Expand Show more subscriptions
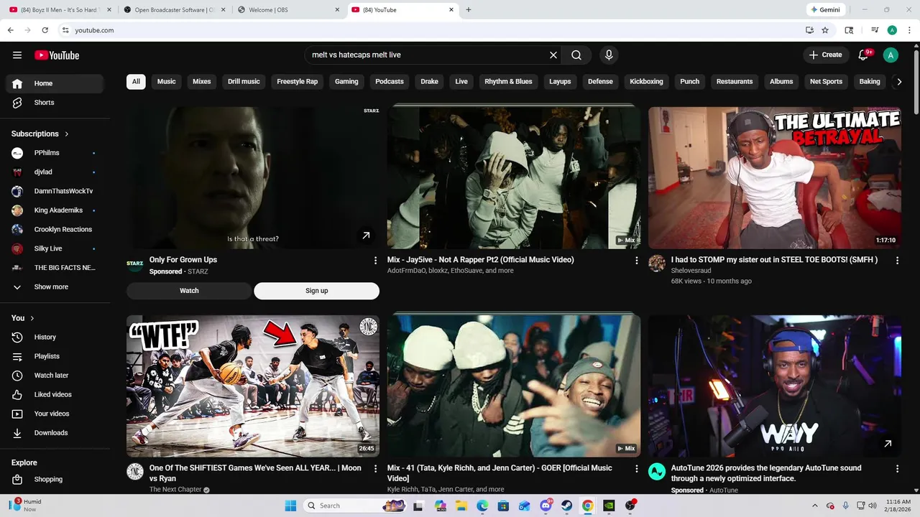This screenshot has height=517, width=920. [55, 287]
